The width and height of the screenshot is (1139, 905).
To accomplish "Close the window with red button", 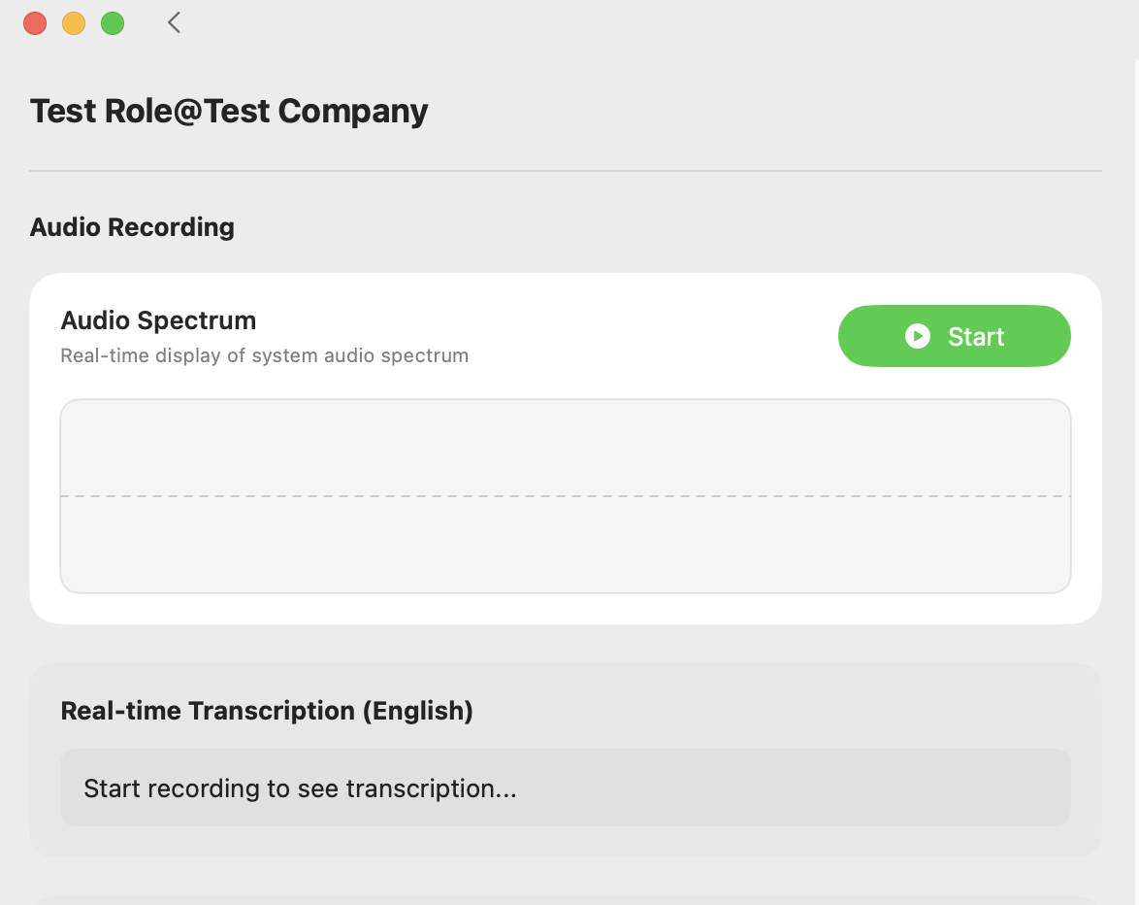I will [35, 23].
